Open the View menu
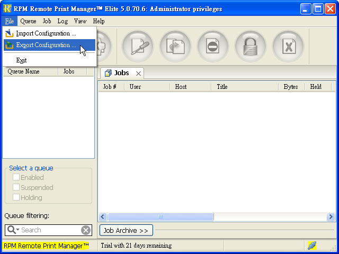The width and height of the screenshot is (339, 254). click(x=80, y=21)
